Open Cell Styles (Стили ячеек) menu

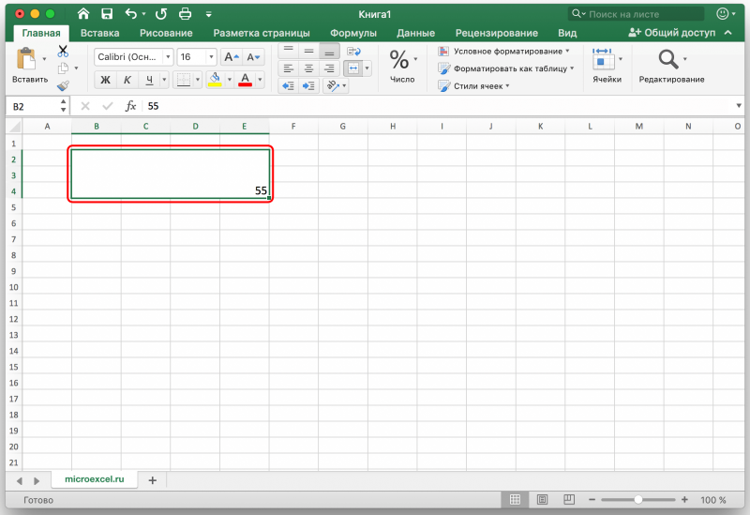473,86
